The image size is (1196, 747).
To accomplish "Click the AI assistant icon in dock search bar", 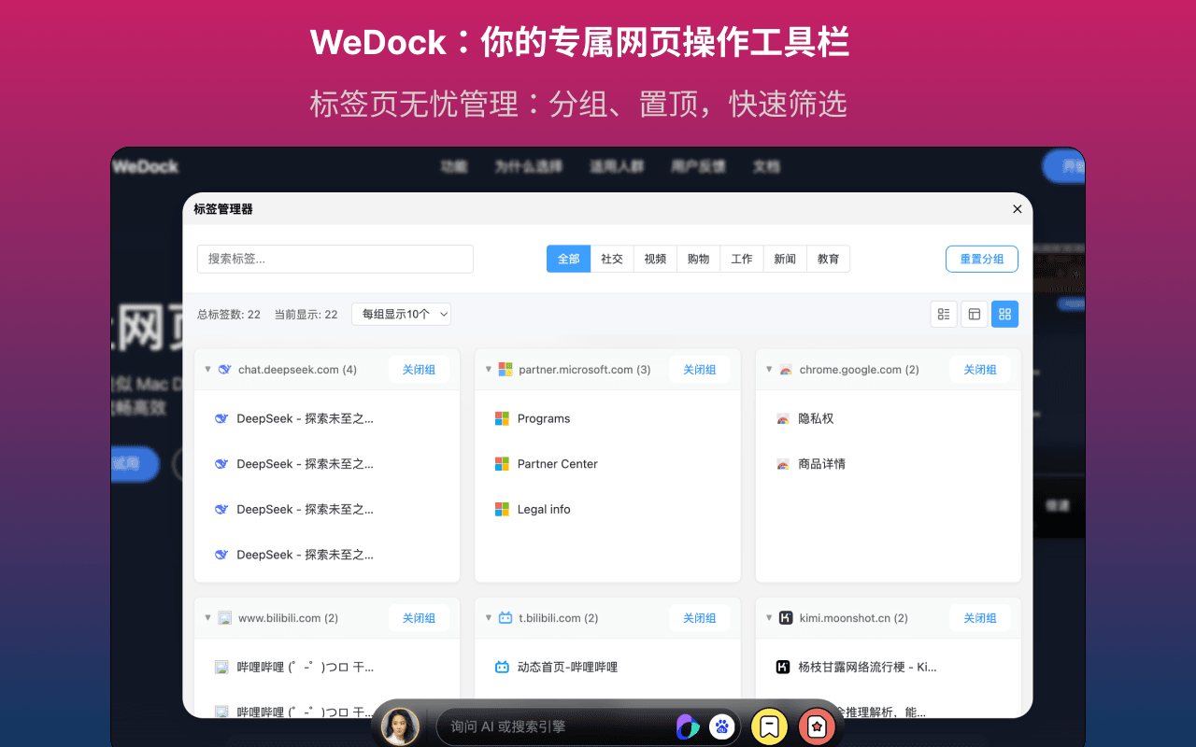I will click(688, 726).
